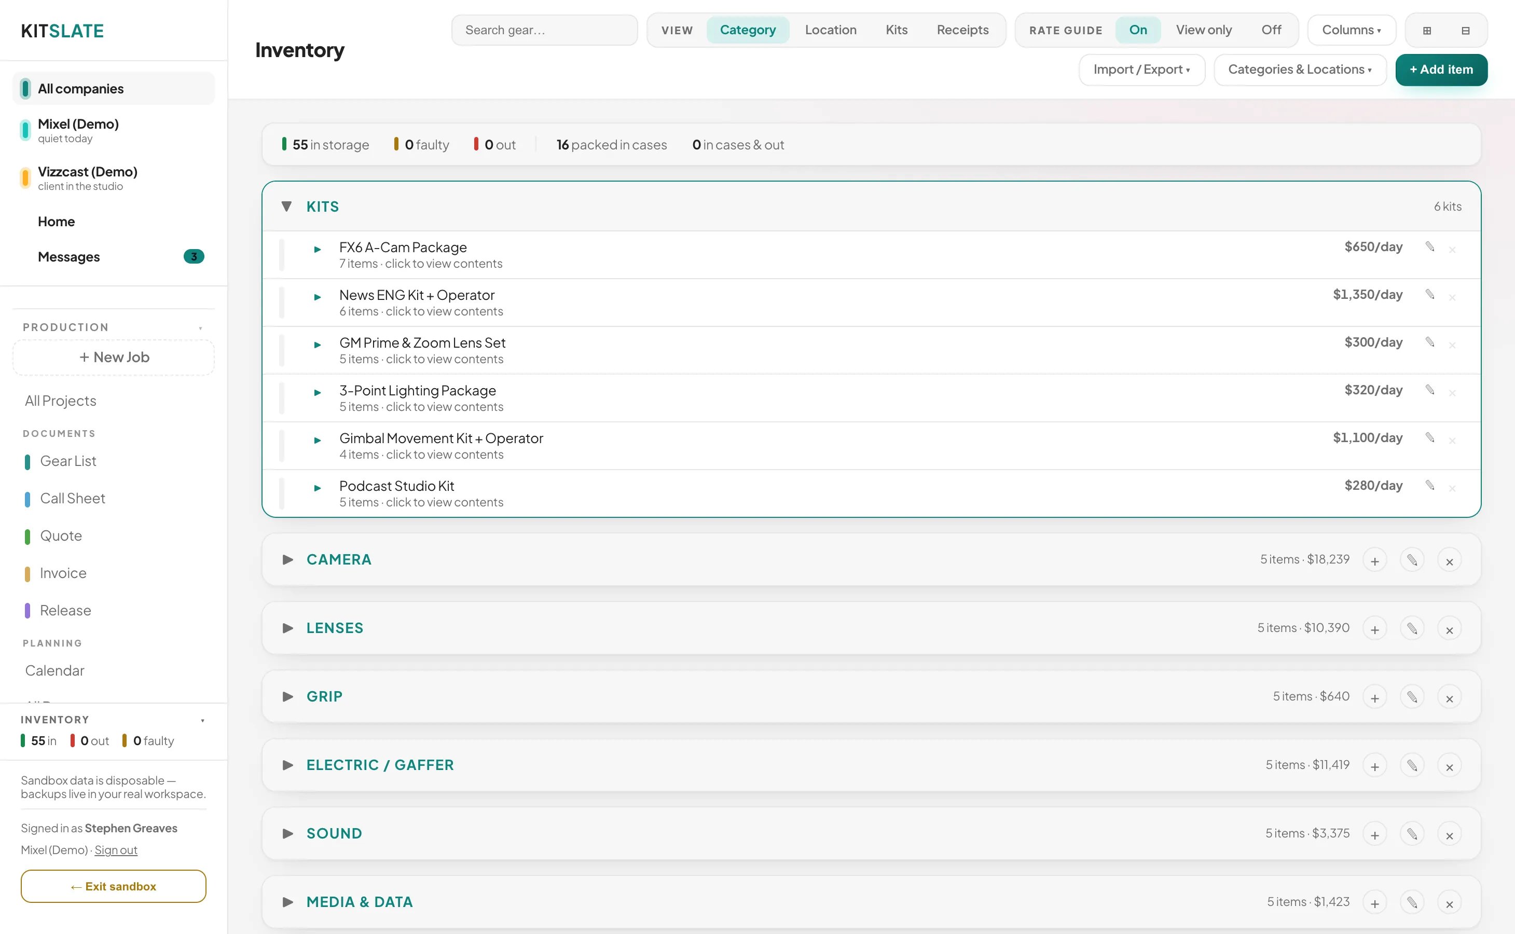Screen dimensions: 1515x934
Task: Expand the GRIP category
Action: click(287, 696)
